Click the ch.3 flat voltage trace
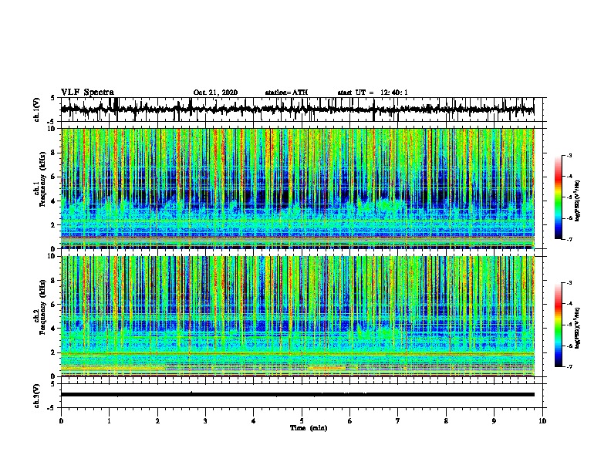 298,395
